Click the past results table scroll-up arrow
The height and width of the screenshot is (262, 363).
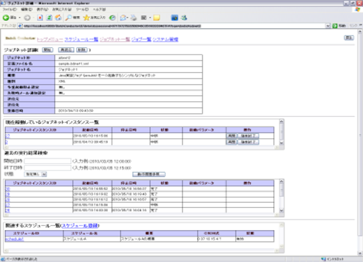pyautogui.click(x=281, y=181)
